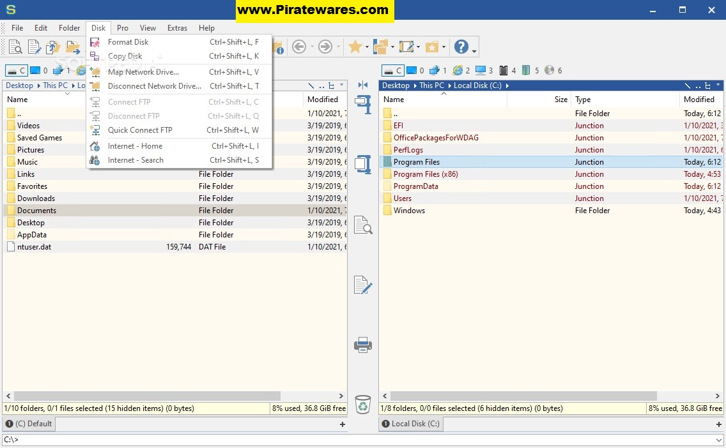Expand arrow after Local Disk (C:) breadcrumb
The height and width of the screenshot is (448, 726).
pyautogui.click(x=507, y=86)
